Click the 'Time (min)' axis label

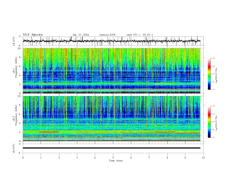pyautogui.click(x=116, y=161)
